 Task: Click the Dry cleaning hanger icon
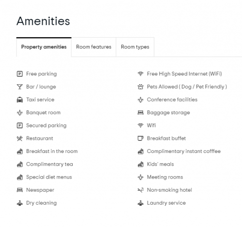click(x=20, y=203)
